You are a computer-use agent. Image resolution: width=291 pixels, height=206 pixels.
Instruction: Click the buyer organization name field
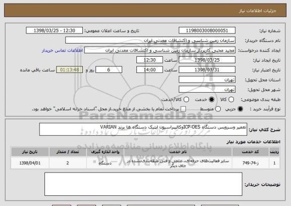(x=151, y=40)
